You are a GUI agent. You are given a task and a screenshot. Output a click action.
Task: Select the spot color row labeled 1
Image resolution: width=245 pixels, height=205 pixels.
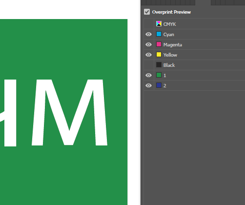coord(165,76)
